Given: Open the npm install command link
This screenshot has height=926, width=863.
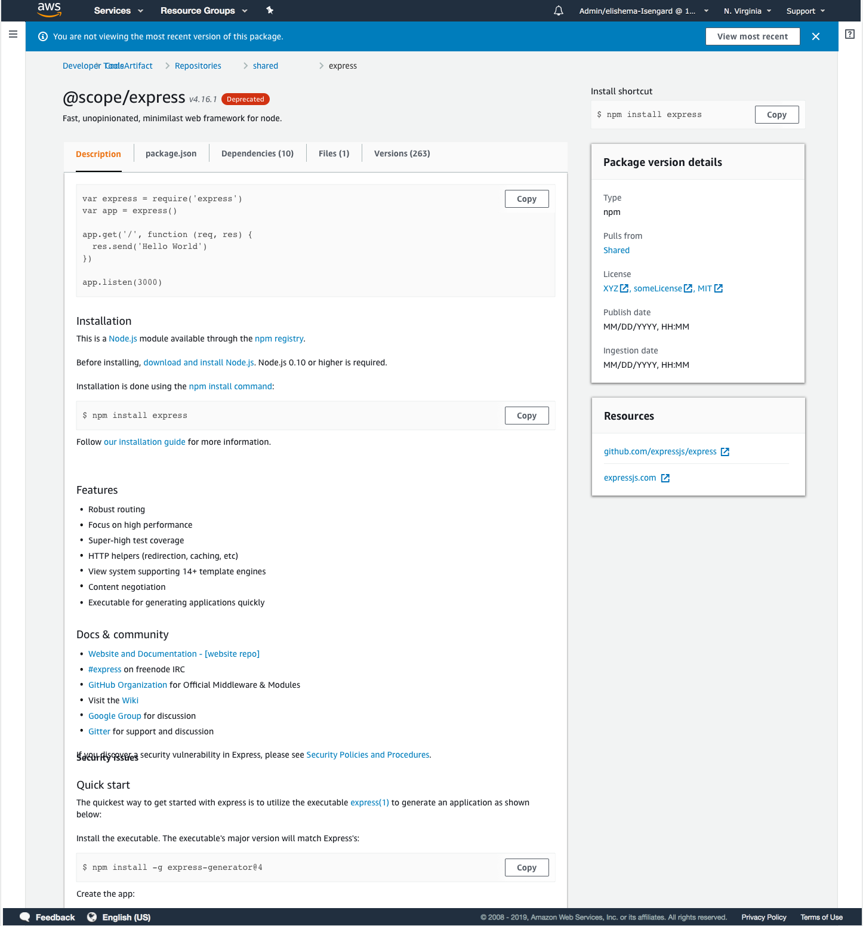Looking at the screenshot, I should point(230,386).
